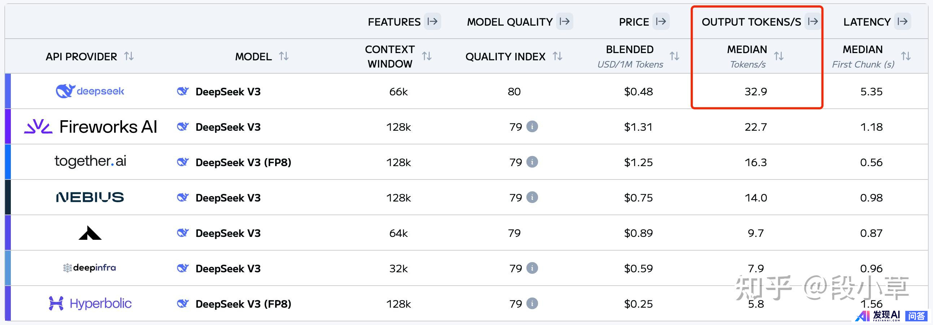Open DeepSeek V3 model in Fireworks AI row
This screenshot has height=325, width=933.
tap(228, 127)
